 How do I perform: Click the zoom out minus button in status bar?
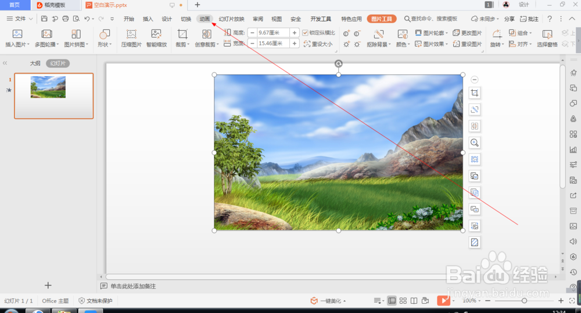coord(487,301)
